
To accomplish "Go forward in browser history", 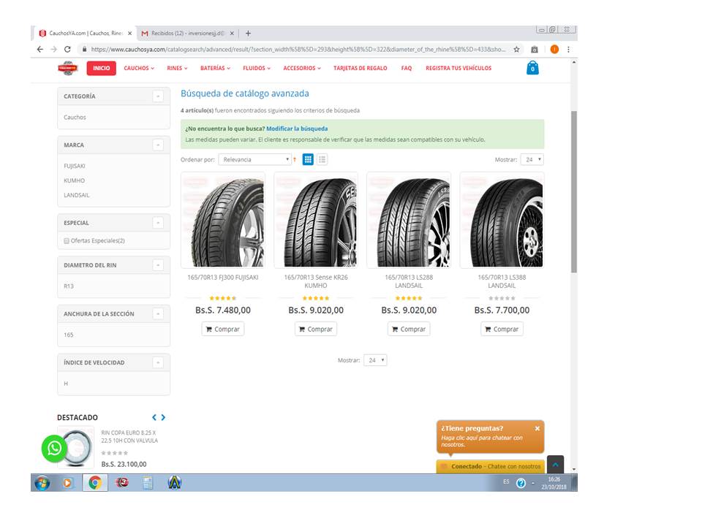I will 53,49.
